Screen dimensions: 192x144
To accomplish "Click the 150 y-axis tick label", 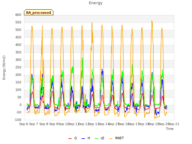I will [18, 82].
